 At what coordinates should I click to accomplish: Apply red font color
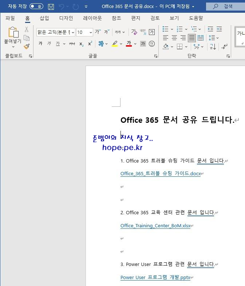[x=129, y=44]
